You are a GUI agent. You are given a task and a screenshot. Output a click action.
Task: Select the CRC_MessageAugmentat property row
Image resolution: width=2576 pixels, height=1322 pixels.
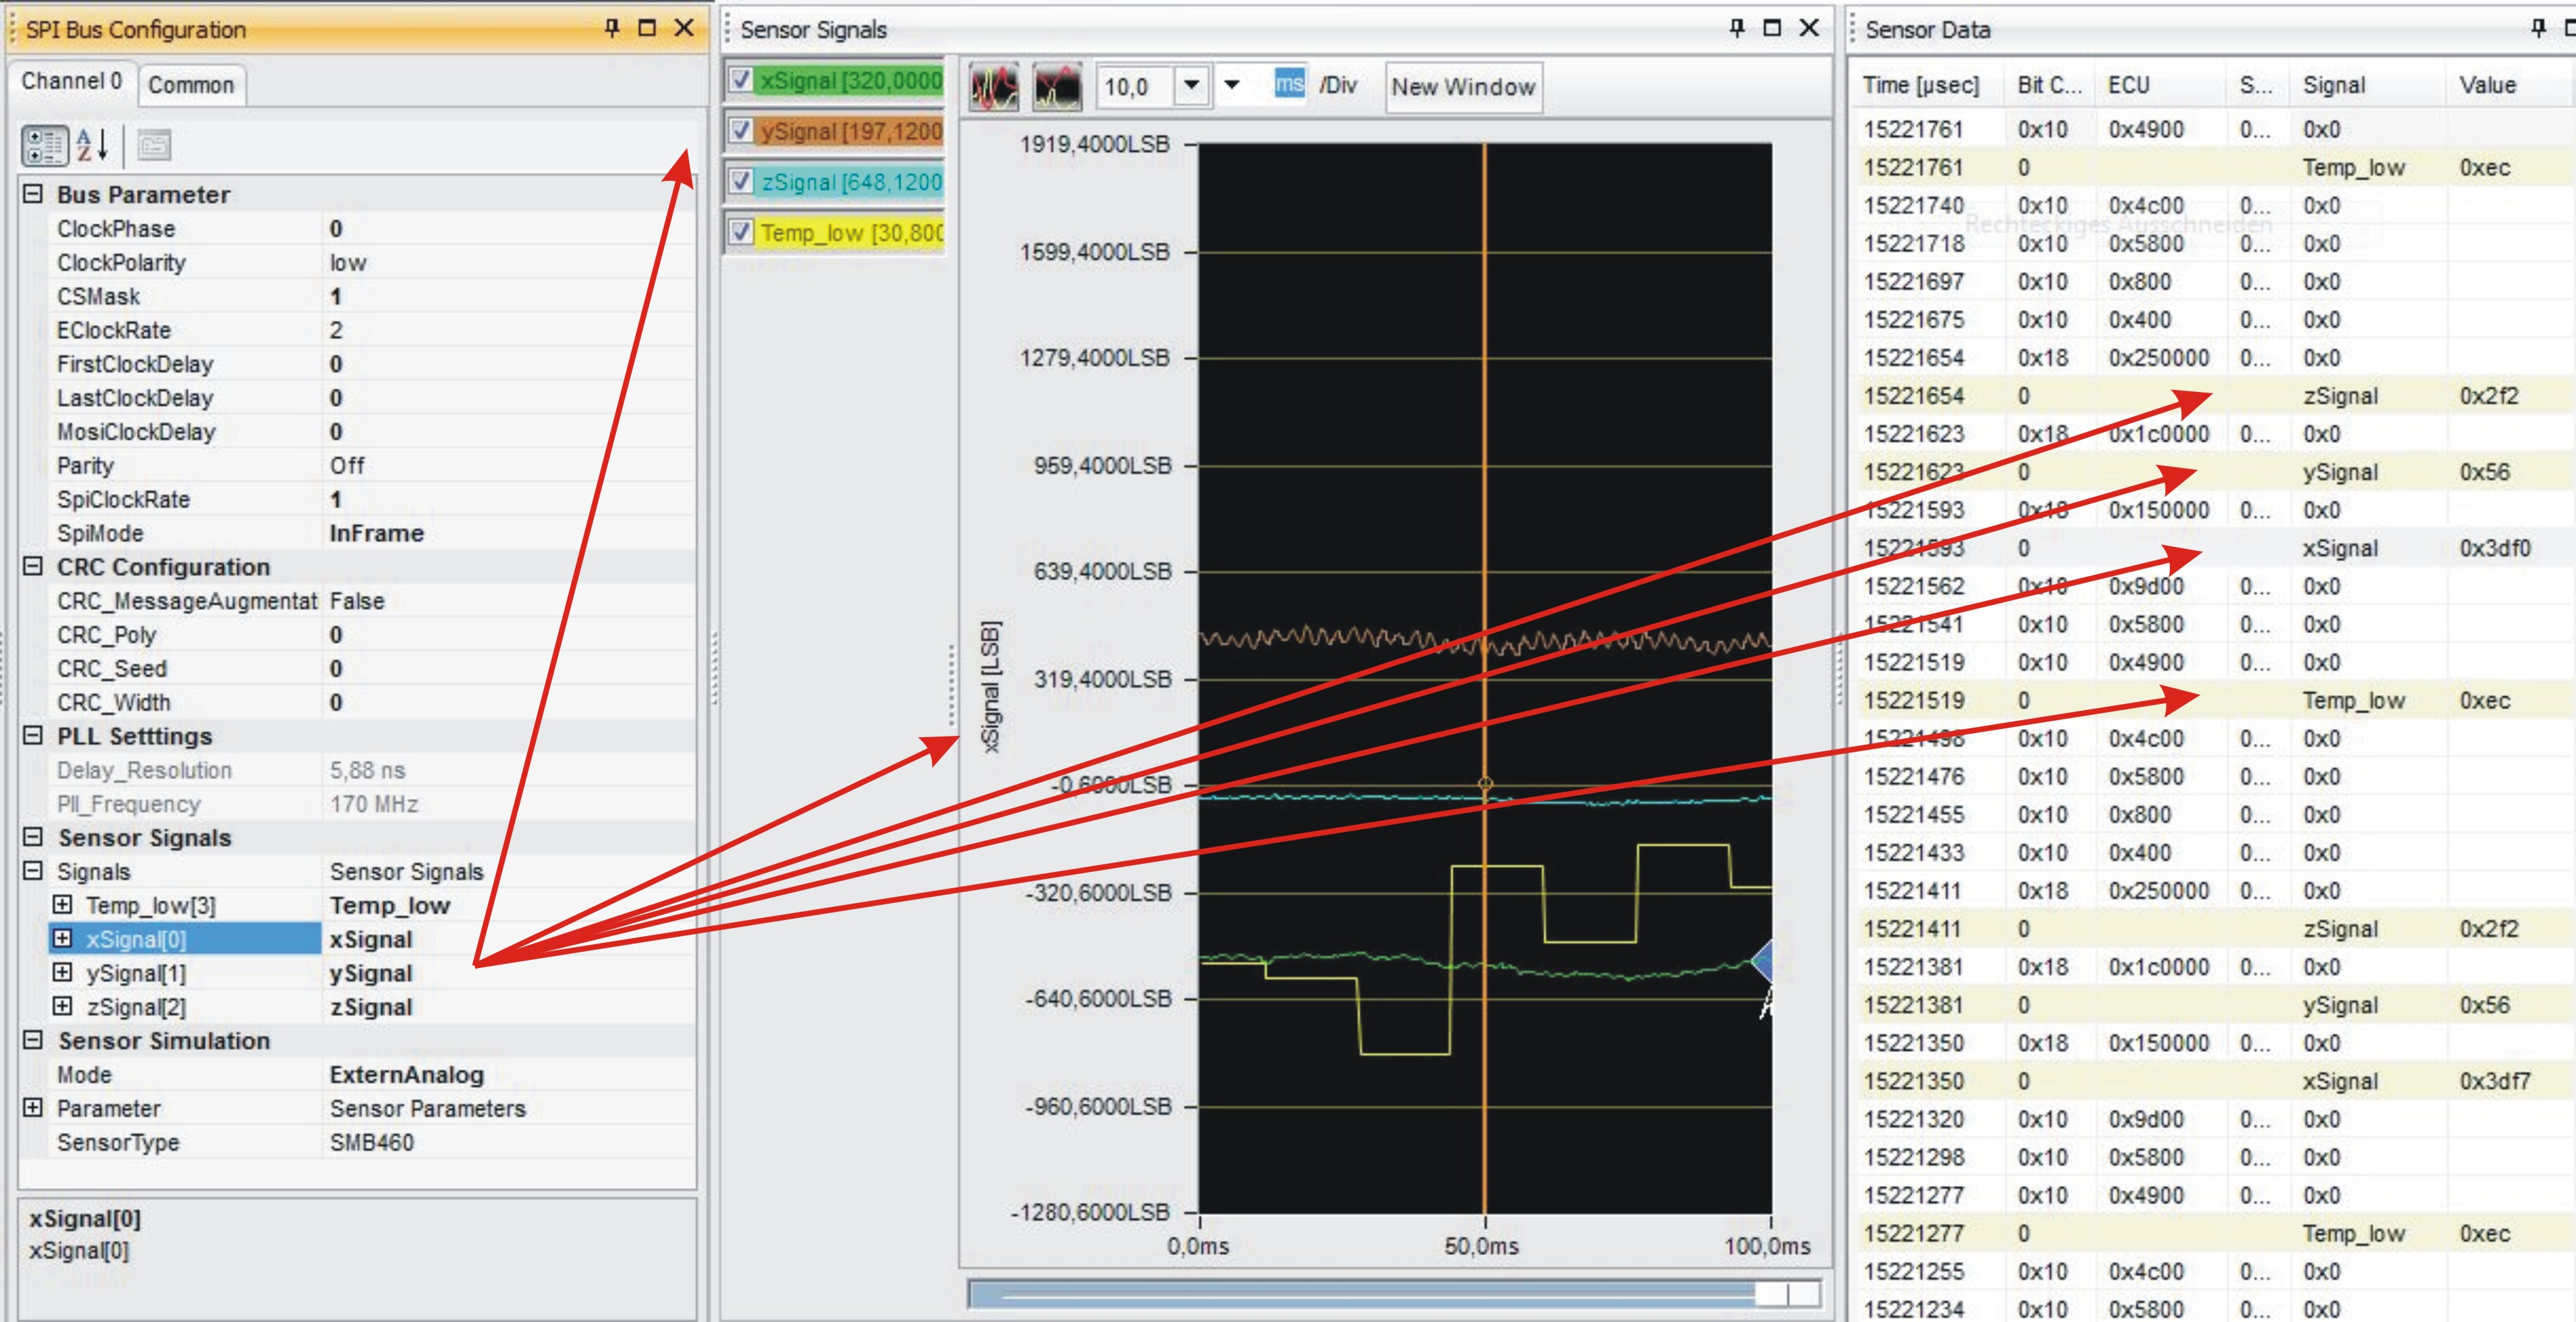click(x=372, y=600)
